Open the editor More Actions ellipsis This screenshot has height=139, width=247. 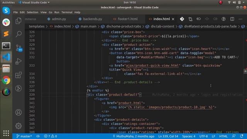(x=240, y=19)
